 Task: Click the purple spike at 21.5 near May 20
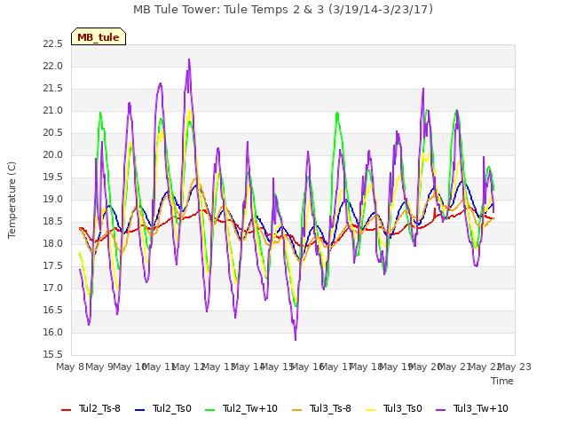[423, 89]
